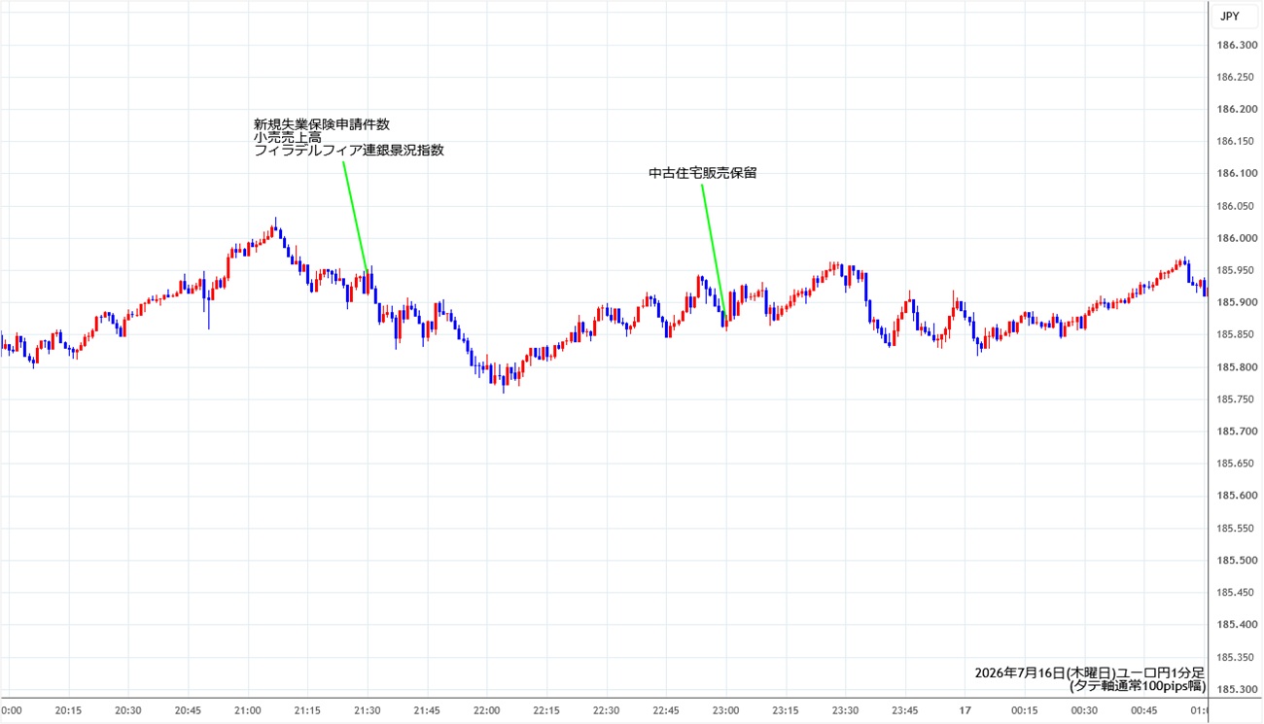Click the 00:45 time axis label
Viewport: 1264px width, 724px height.
point(1146,710)
